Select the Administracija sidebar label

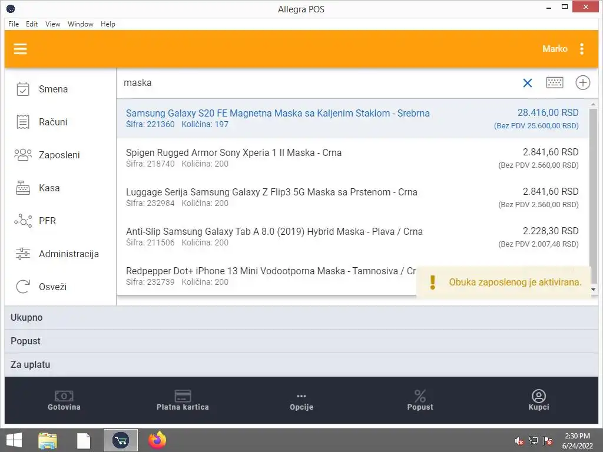click(x=69, y=254)
